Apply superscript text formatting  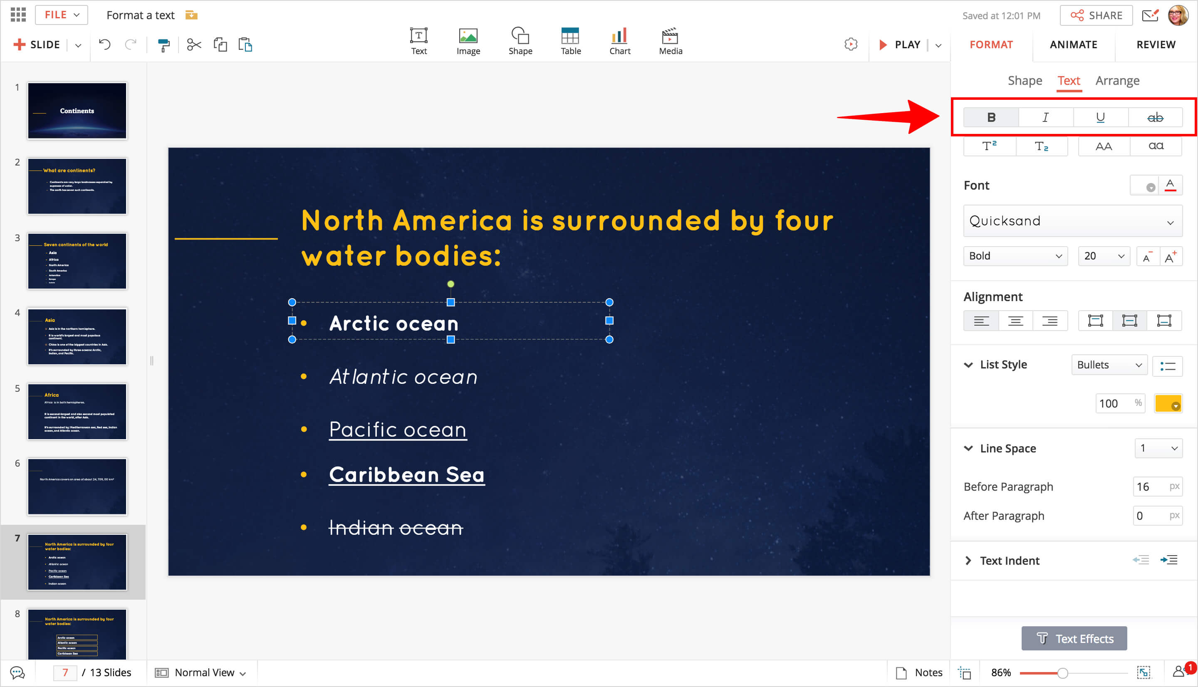(x=990, y=146)
